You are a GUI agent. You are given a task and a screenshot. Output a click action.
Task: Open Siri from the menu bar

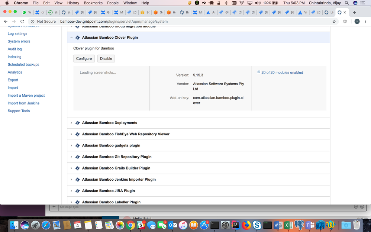click(x=355, y=3)
